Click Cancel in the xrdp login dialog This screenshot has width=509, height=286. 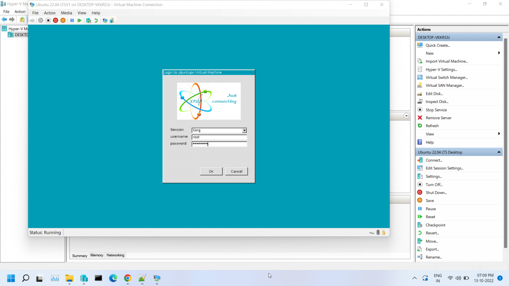pos(237,171)
